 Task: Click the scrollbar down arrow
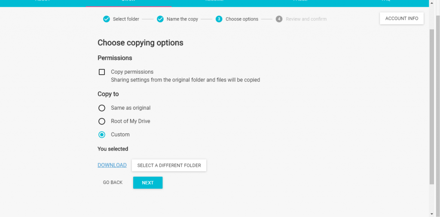pos(432,214)
